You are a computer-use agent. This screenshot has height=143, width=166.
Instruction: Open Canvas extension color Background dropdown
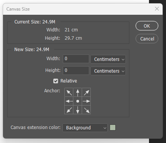85,127
